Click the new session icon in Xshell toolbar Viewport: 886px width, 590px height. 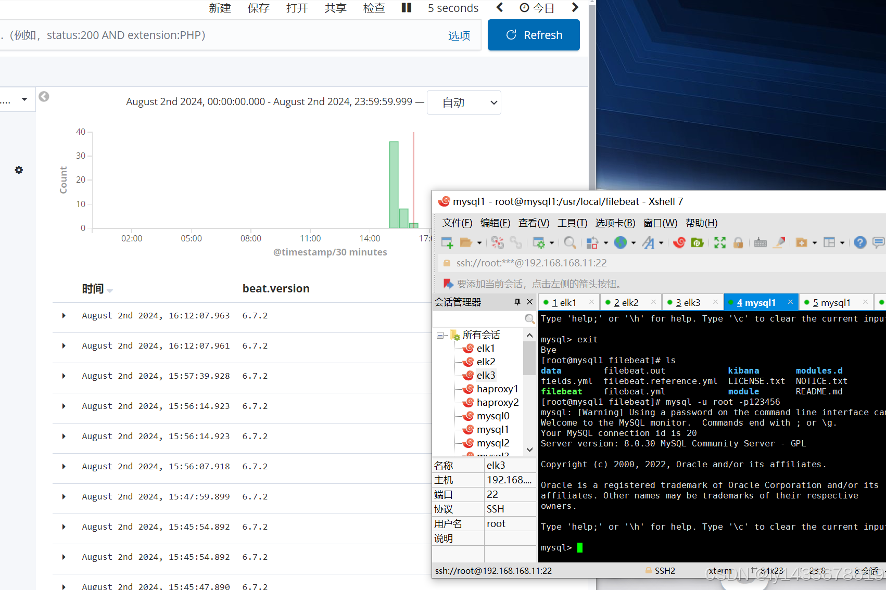[447, 242]
